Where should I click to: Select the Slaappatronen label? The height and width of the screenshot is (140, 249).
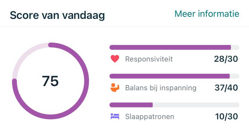click(x=149, y=117)
